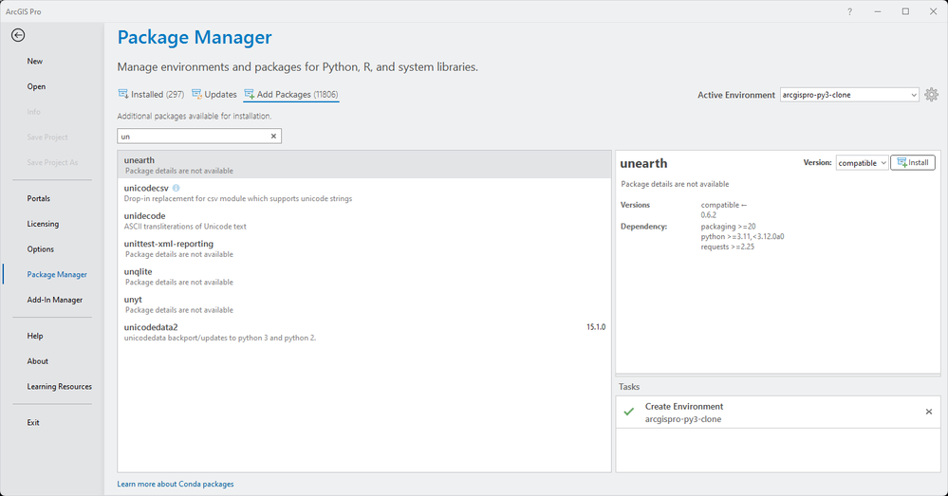
Task: Select the unittest-xml-reporting package
Action: pos(364,248)
